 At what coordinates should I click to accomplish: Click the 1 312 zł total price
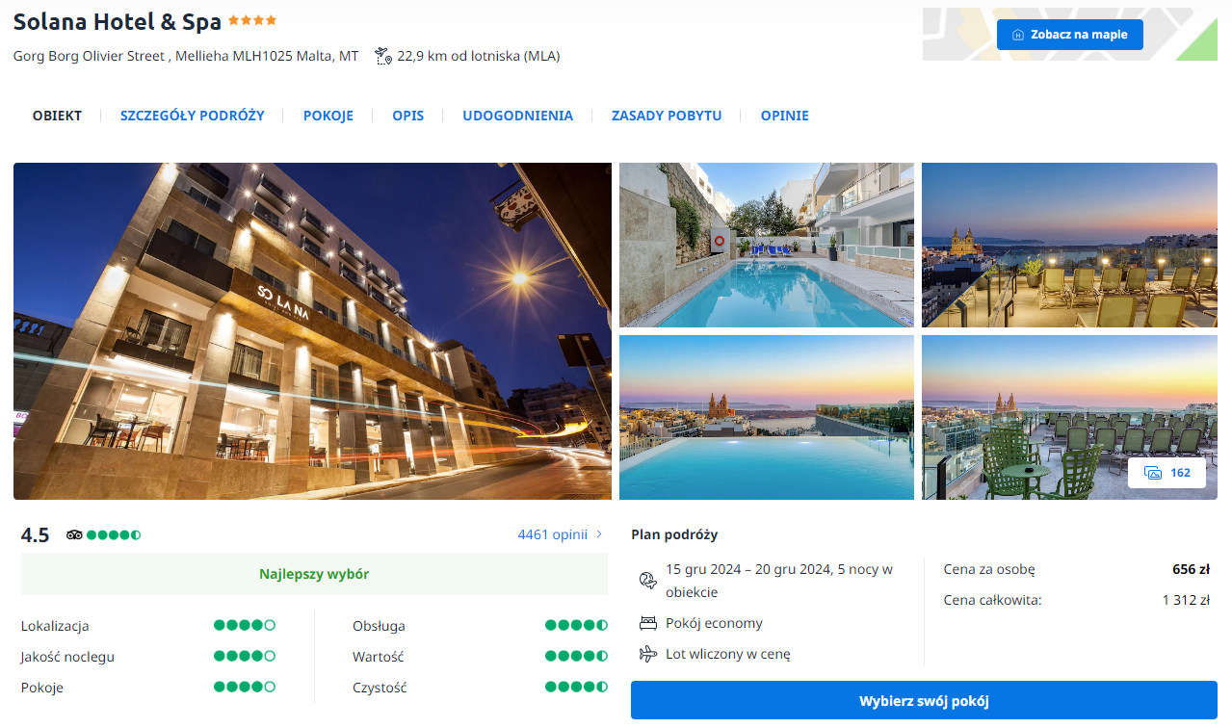[1186, 600]
